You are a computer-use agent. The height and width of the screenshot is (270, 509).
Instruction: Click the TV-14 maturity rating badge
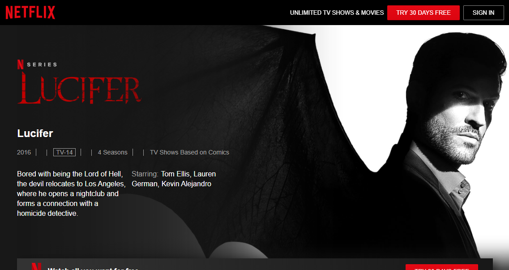64,152
